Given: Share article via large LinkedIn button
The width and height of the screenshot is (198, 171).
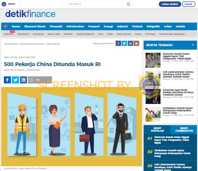Looking at the screenshot, I should tap(23, 80).
